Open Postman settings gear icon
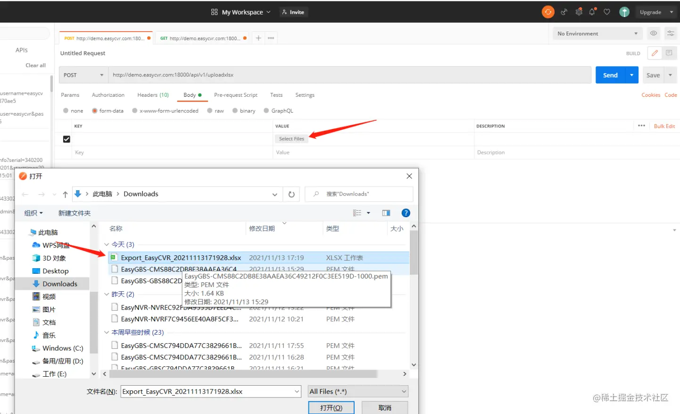The height and width of the screenshot is (414, 680). [579, 12]
